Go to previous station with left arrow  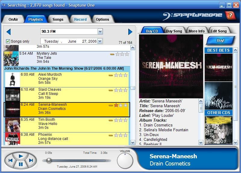click(x=9, y=32)
